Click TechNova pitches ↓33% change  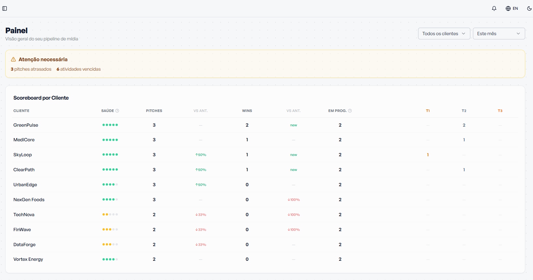tap(201, 215)
